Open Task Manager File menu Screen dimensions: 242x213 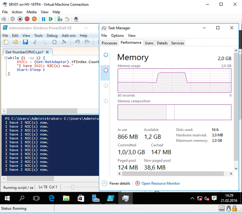point(104,36)
